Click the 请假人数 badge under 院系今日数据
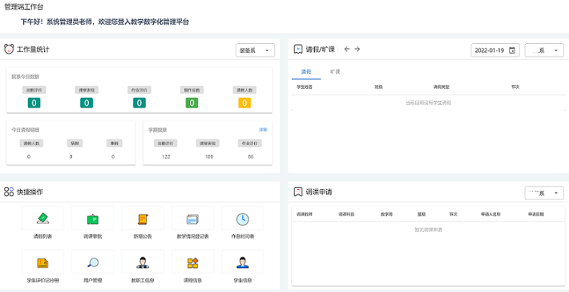Viewport: 569px width, 292px height. (x=244, y=90)
